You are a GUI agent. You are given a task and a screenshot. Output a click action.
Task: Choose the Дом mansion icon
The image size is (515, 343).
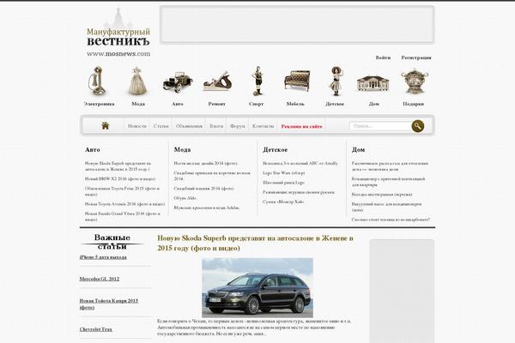373,83
